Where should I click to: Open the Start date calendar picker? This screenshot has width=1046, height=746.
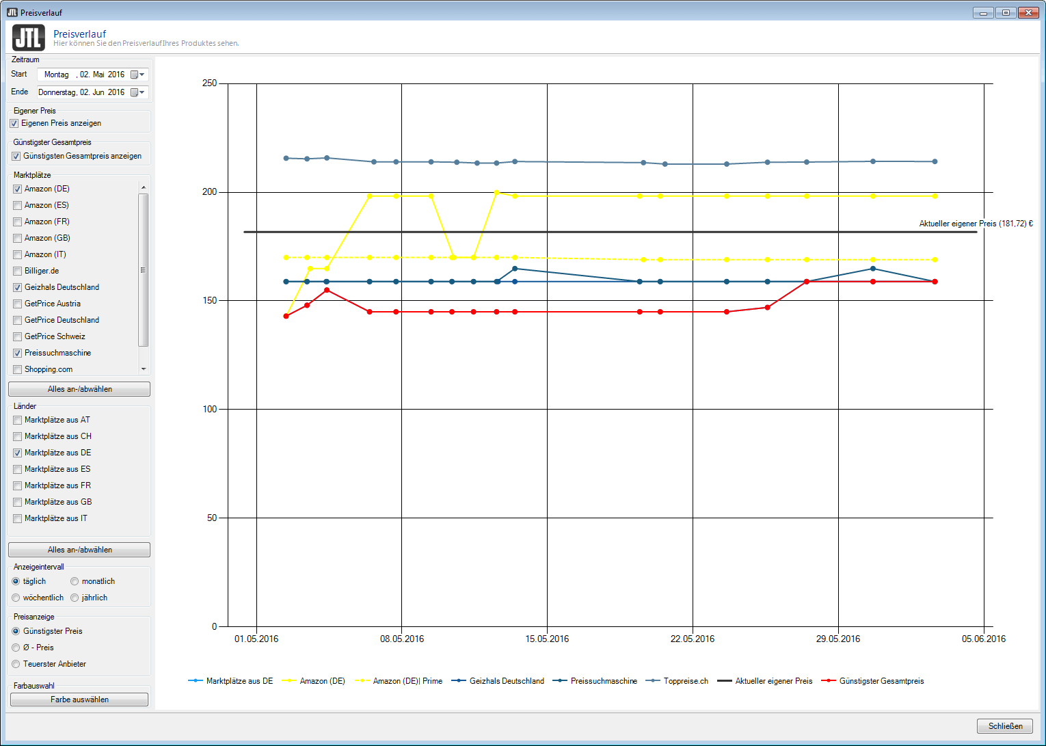137,75
